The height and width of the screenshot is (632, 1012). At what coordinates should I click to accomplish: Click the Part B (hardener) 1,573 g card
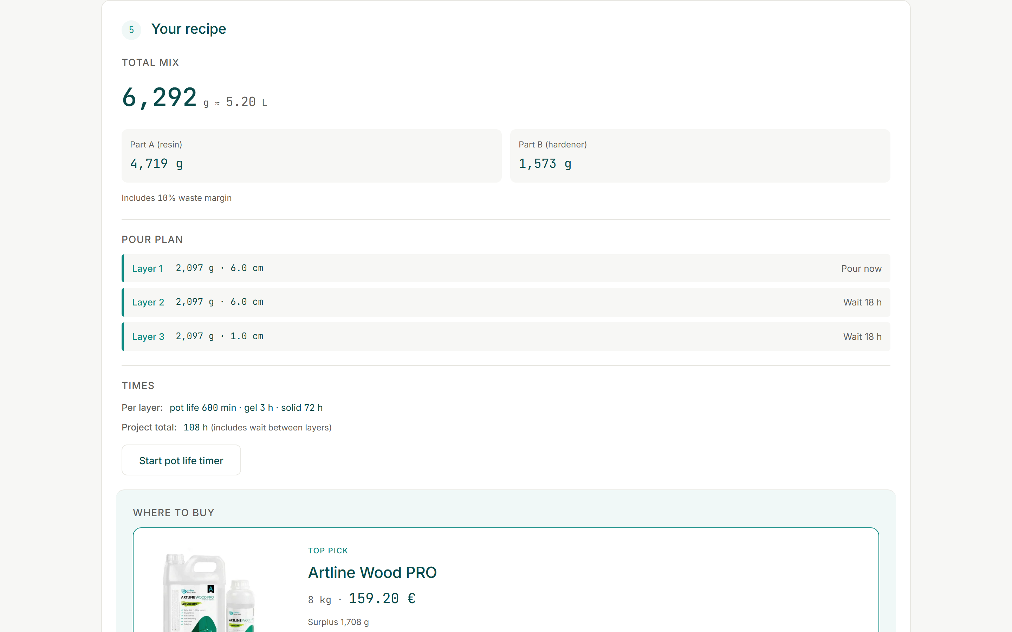tap(700, 156)
